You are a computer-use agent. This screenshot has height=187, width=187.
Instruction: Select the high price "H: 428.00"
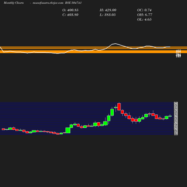tap(108, 10)
